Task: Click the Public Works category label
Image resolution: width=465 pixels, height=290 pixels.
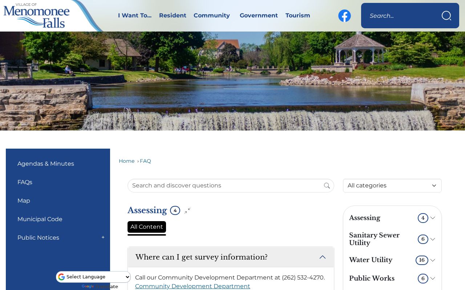Action: tap(372, 278)
